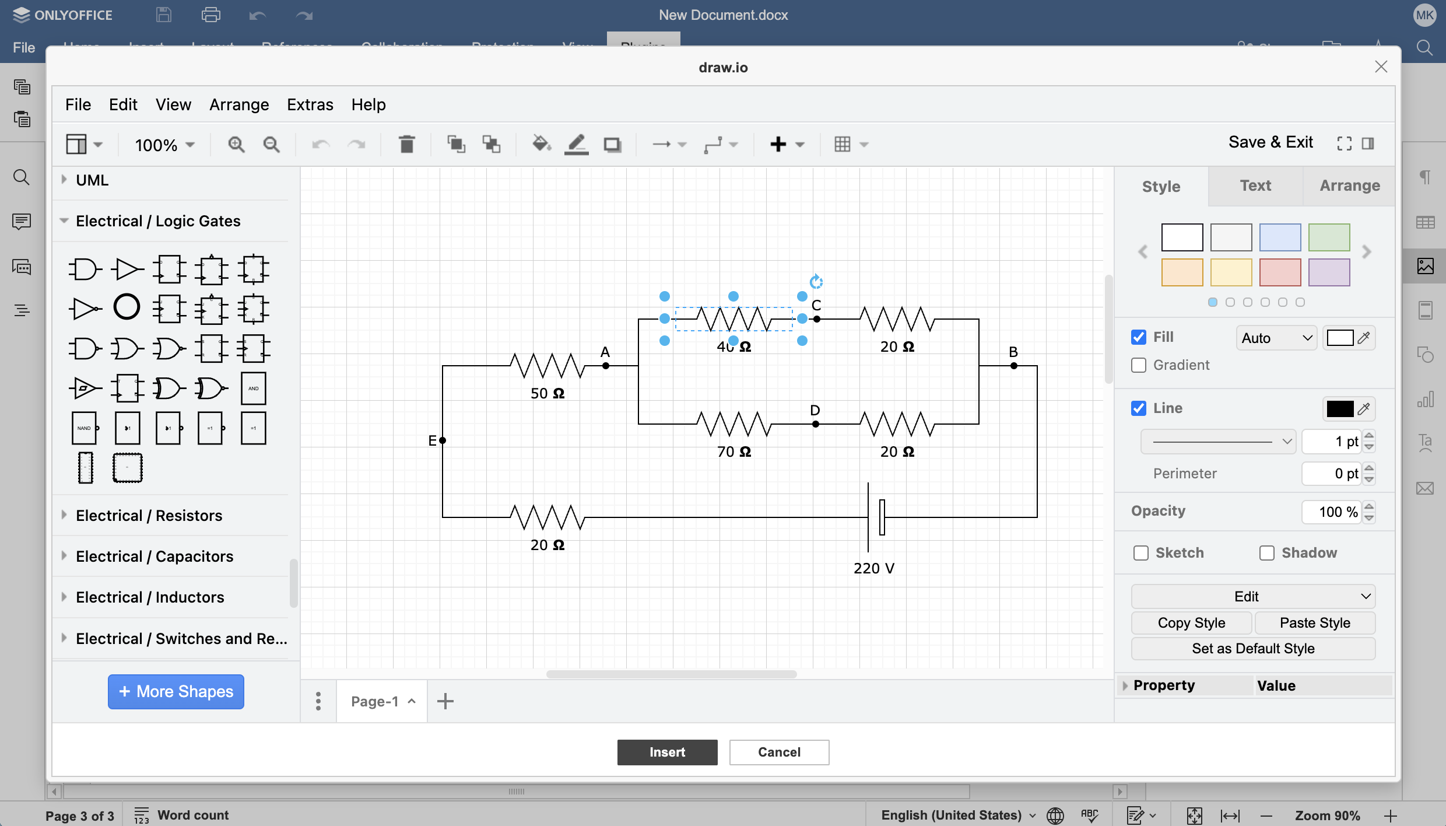
Task: Click the fullscreen toggle icon
Action: (1344, 143)
